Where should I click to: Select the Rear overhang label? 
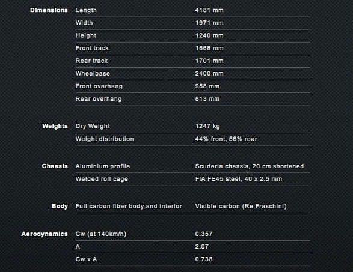[99, 99]
